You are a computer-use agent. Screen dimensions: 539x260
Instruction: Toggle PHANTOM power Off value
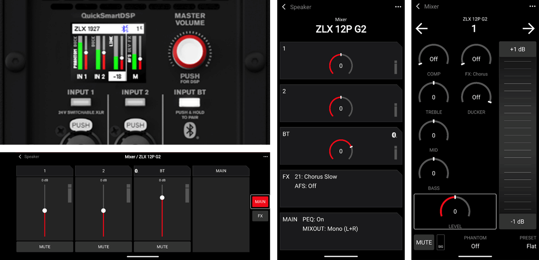475,246
